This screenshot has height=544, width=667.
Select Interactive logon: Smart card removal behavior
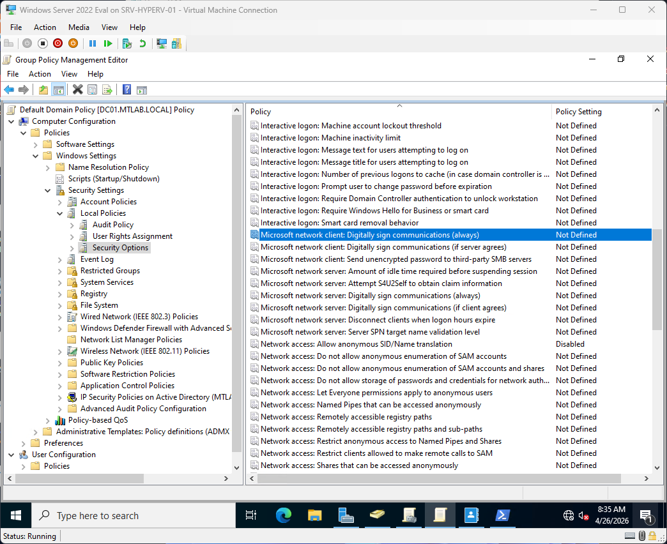tap(339, 223)
